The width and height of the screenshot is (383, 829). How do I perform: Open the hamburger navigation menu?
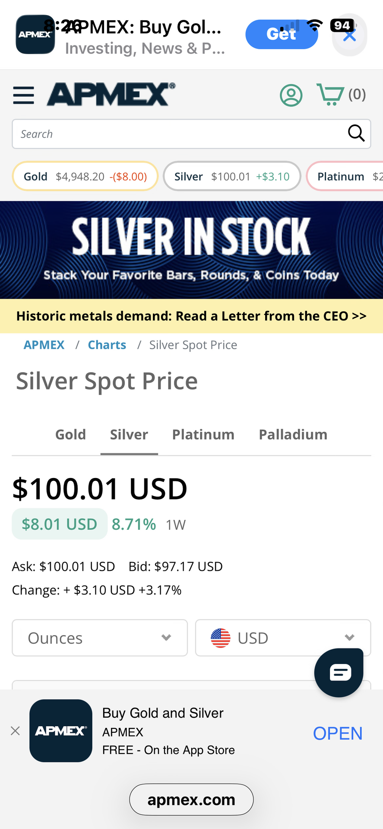click(23, 95)
